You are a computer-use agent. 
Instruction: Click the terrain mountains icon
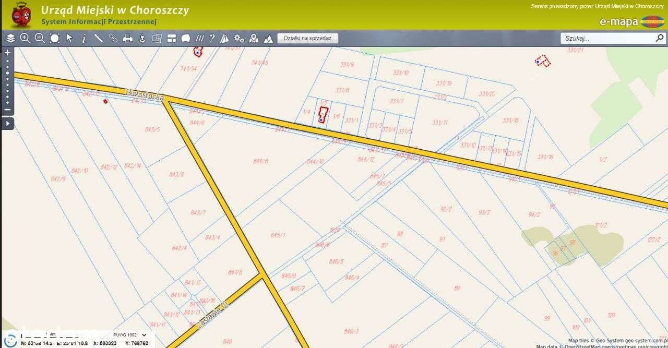point(268,38)
